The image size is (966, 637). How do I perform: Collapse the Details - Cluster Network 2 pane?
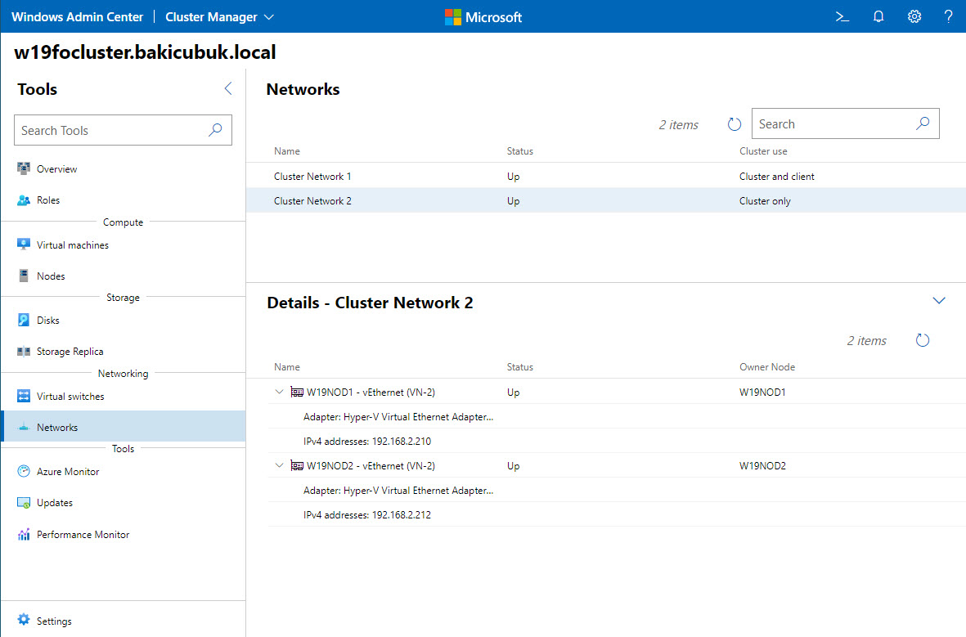(939, 301)
